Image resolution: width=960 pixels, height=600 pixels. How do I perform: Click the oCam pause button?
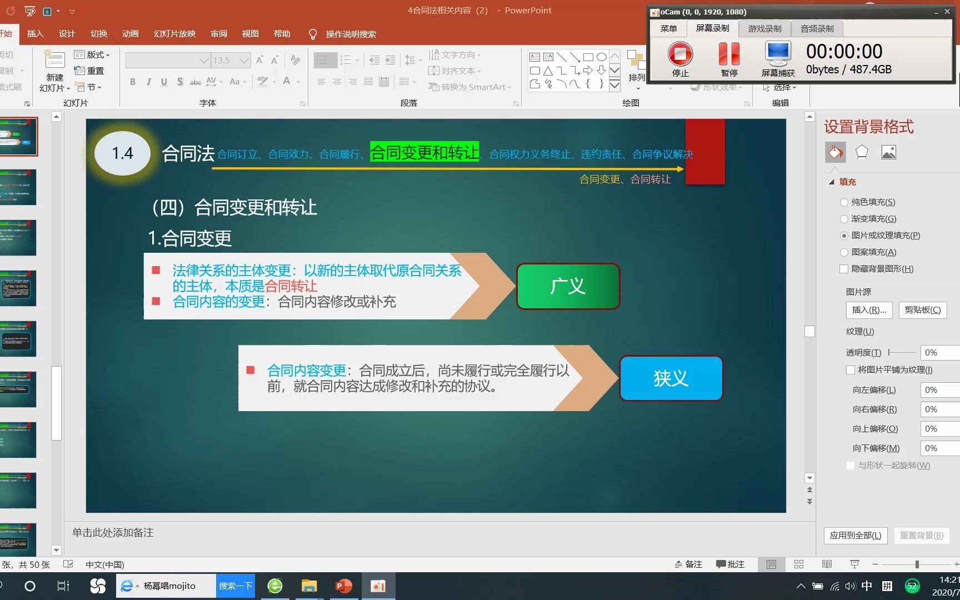pyautogui.click(x=729, y=54)
